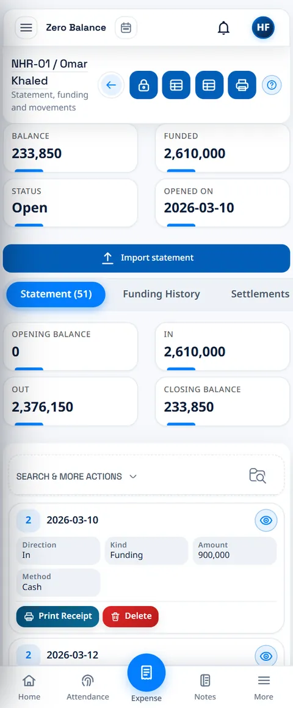Open the HF profile avatar
This screenshot has width=293, height=708.
(x=263, y=27)
